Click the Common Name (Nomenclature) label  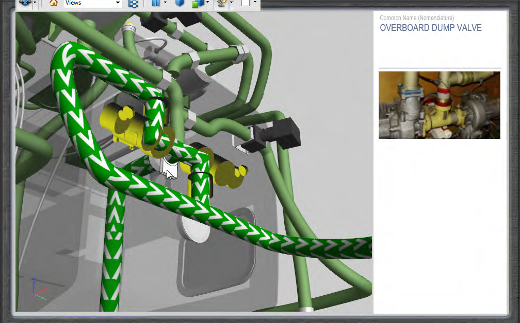point(417,18)
